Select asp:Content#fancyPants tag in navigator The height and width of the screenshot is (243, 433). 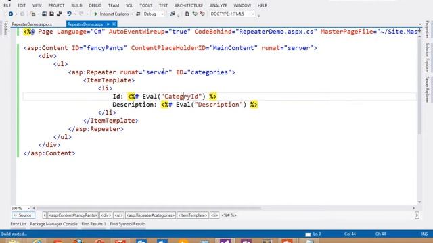(x=73, y=215)
